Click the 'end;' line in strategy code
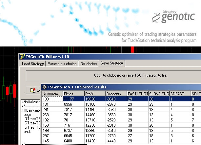The width and height of the screenshot is (201, 145). click(27, 132)
